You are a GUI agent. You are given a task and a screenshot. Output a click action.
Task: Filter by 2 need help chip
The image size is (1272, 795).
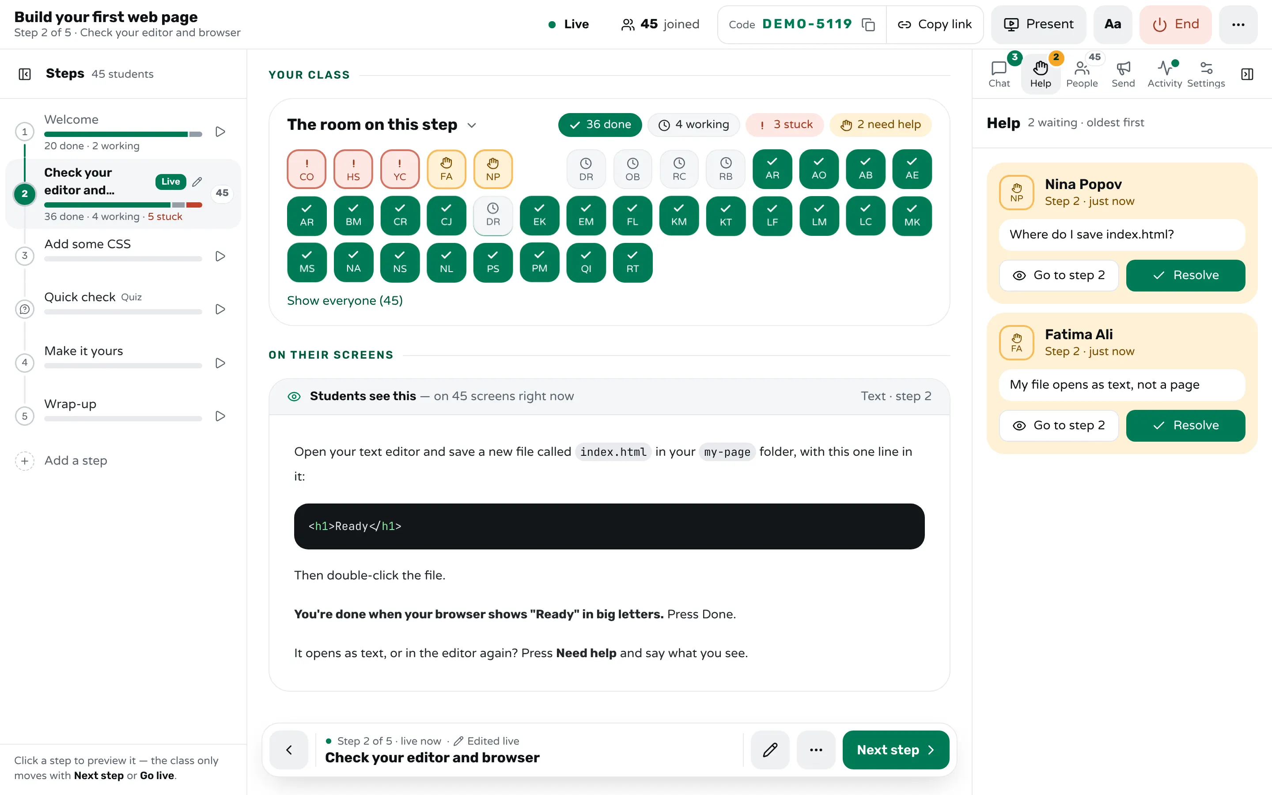coord(880,125)
